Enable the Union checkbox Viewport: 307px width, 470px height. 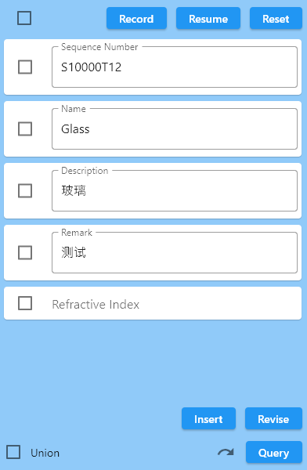13,452
